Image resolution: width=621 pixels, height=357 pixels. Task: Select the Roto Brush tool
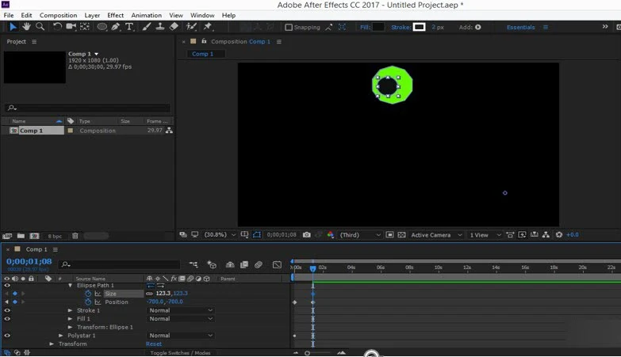click(192, 26)
